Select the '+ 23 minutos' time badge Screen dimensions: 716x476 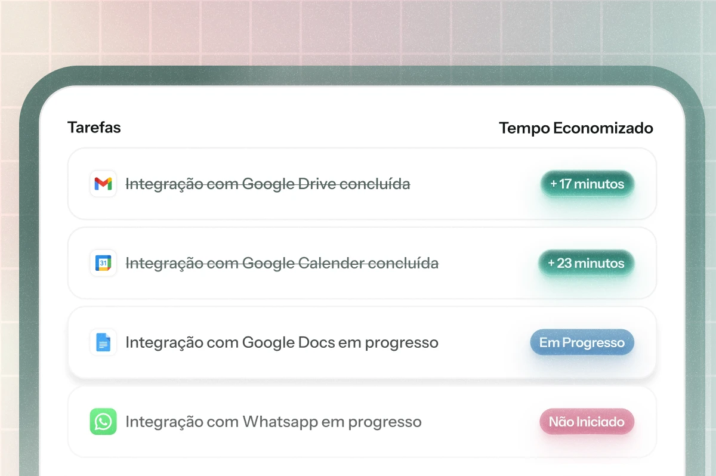point(587,263)
